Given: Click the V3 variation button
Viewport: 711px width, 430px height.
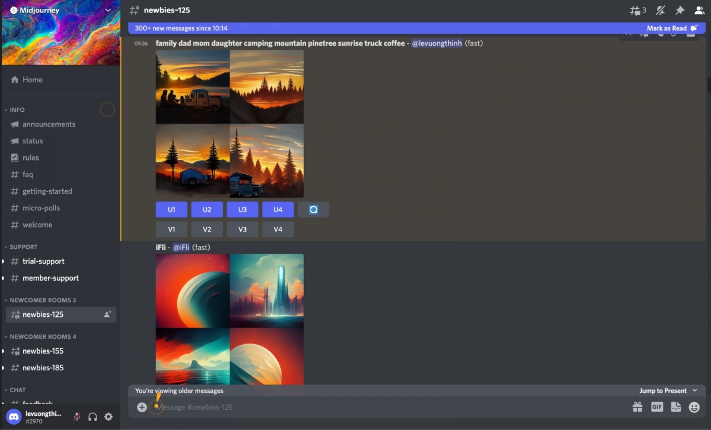Looking at the screenshot, I should (x=242, y=229).
